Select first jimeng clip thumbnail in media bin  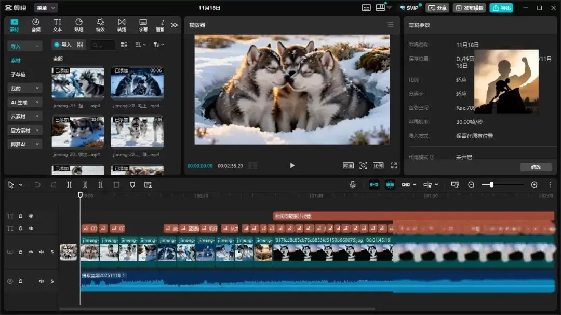[77, 82]
